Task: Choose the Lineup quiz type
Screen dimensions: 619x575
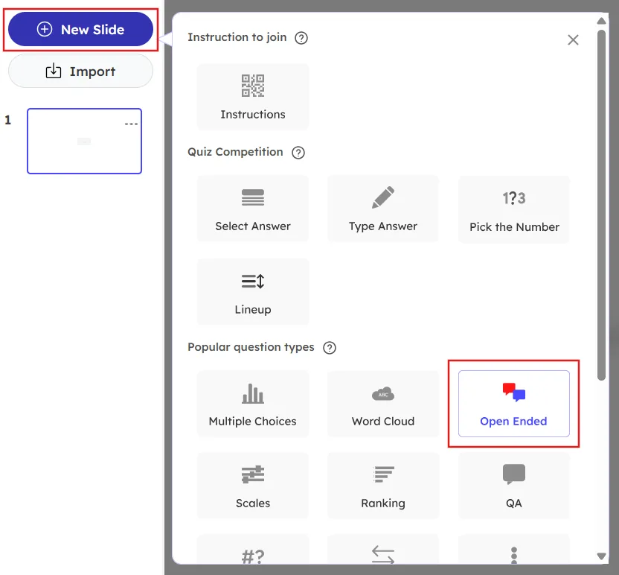Action: tap(253, 291)
